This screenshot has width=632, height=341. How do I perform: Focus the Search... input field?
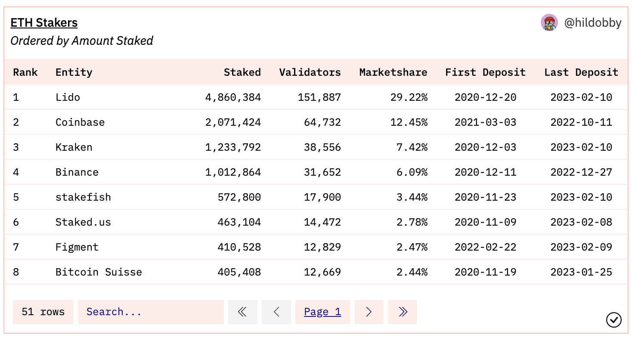coord(151,312)
